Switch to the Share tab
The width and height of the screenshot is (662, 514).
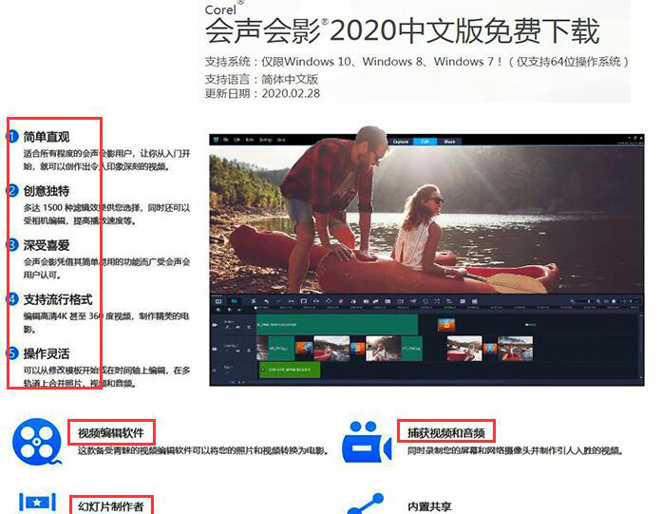pos(449,142)
